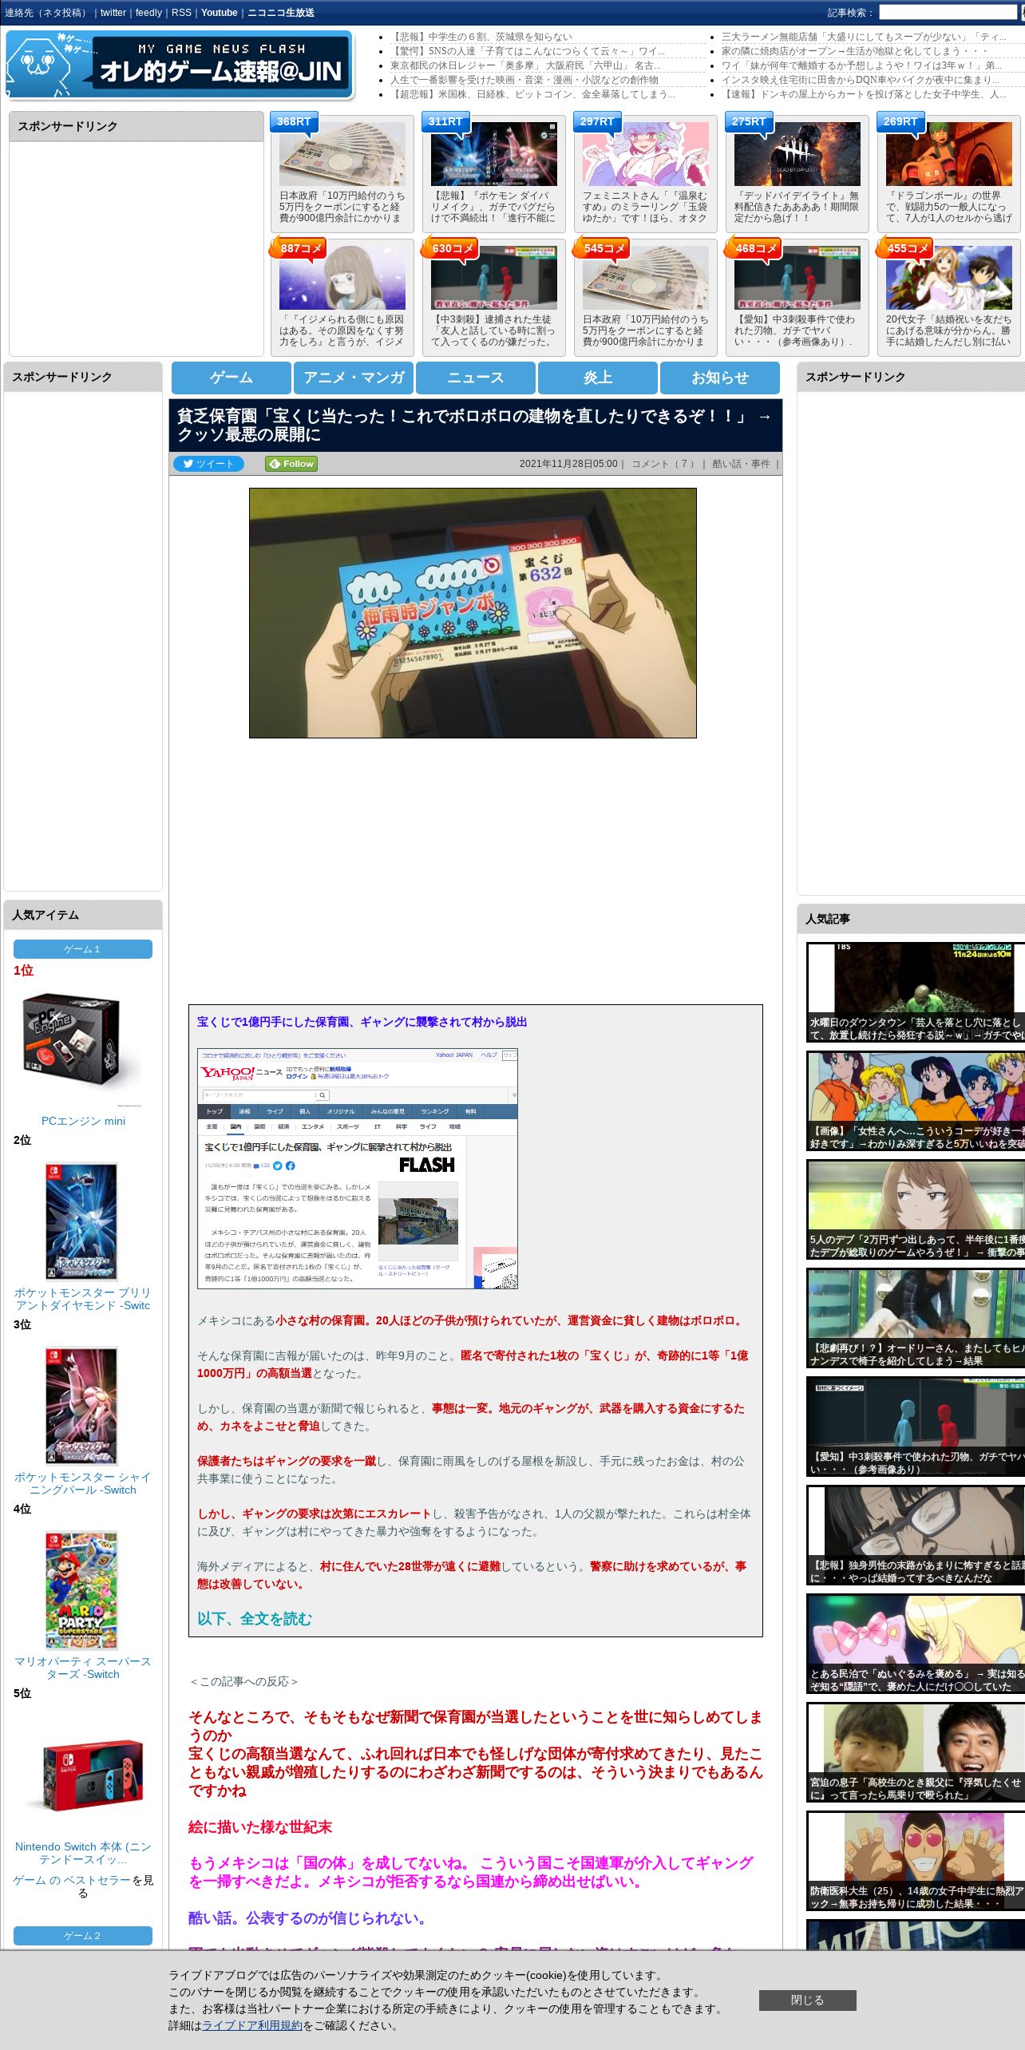Image resolution: width=1025 pixels, height=2050 pixels.
Task: Open headline link 中学生の６割、茨城県を知らない
Action: [x=481, y=37]
